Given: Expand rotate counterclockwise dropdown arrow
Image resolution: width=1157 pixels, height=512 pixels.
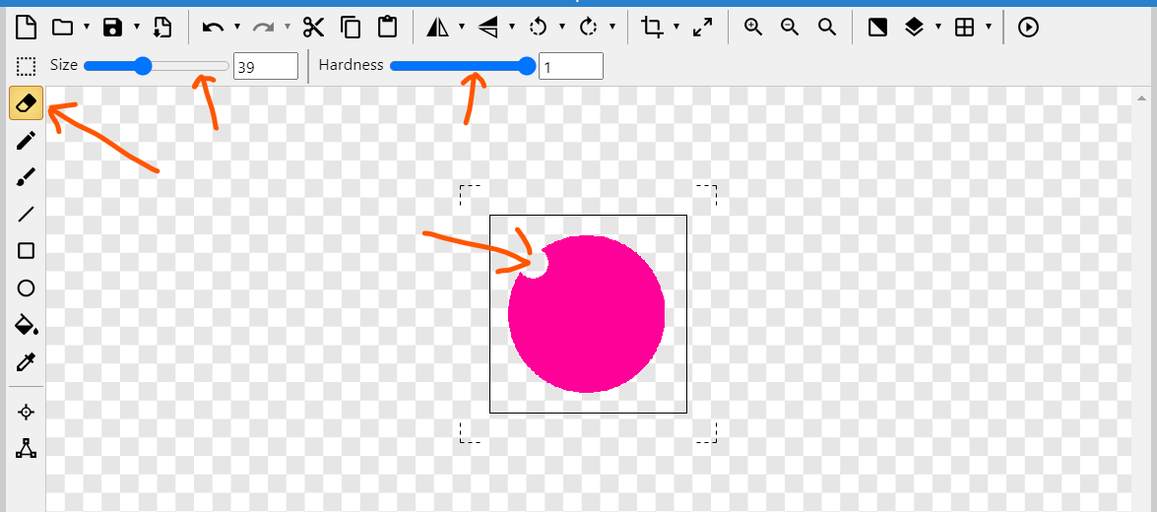Looking at the screenshot, I should tap(562, 28).
